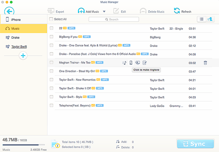
Task: Click 'One Direction - Steal My Girl' title
Action: (77, 71)
